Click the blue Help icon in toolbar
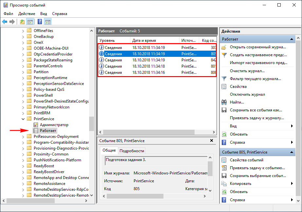The width and height of the screenshot is (302, 212). (x=40, y=22)
